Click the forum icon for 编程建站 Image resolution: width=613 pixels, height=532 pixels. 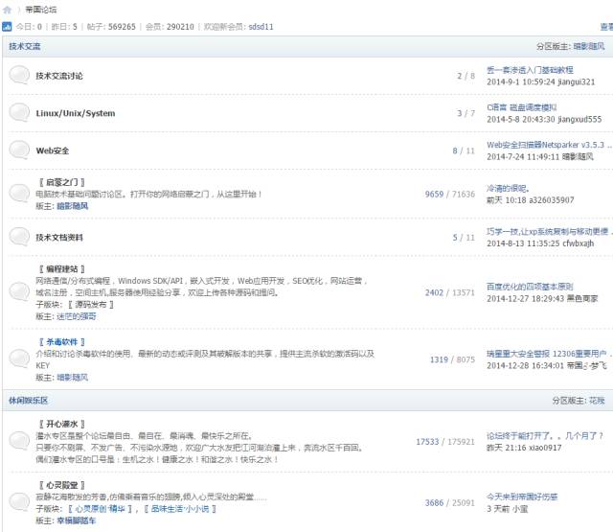pyautogui.click(x=19, y=290)
